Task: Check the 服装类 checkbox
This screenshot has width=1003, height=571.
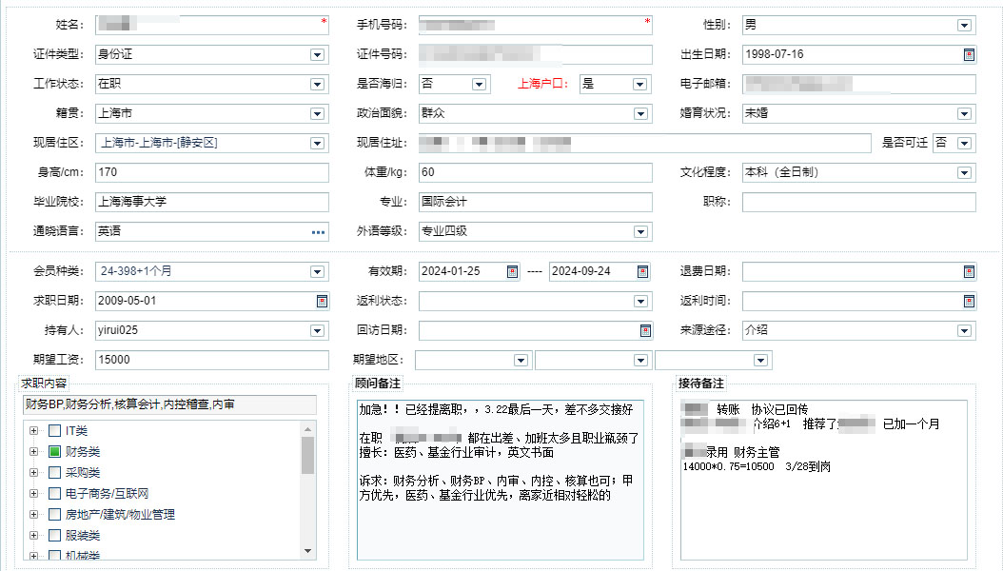Action: 55,535
